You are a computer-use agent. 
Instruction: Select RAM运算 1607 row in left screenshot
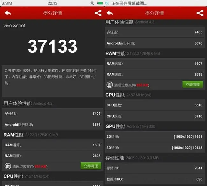[53, 145]
